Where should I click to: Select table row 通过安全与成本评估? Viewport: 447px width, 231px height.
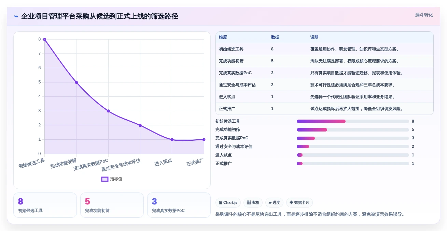324,85
